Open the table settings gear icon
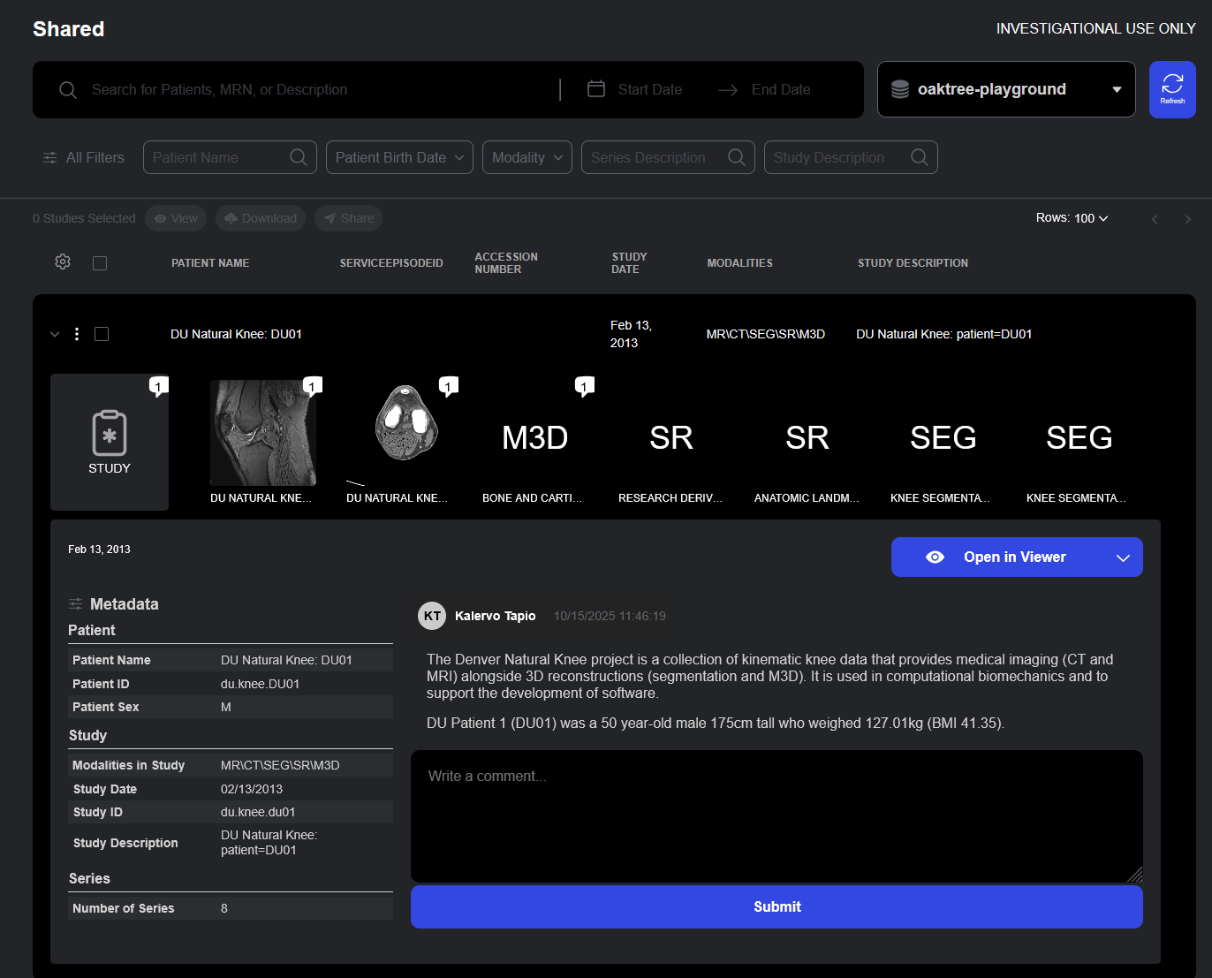1212x978 pixels. pos(63,262)
